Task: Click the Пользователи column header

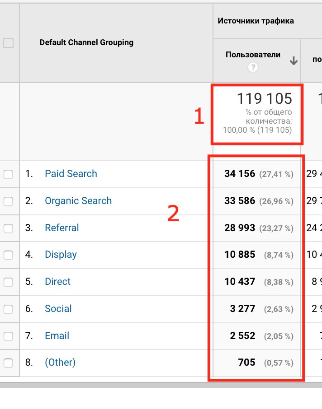Action: tap(253, 55)
